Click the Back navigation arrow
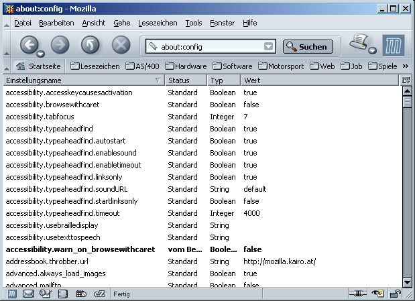Viewport: 415px width, 301px height. click(x=29, y=44)
